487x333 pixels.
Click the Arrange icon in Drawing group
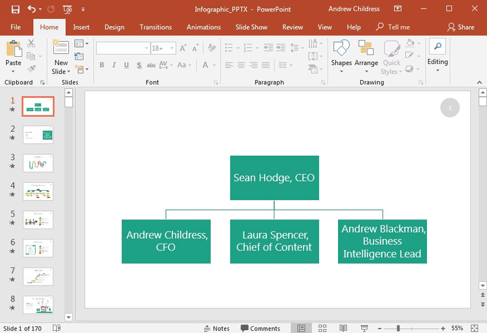point(366,54)
